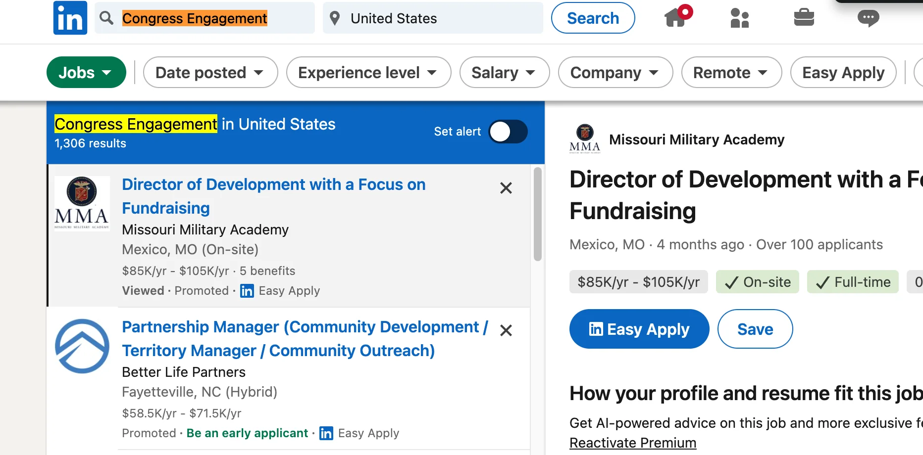This screenshot has height=455, width=923.
Task: Open the LinkedIn home logo
Action: [x=70, y=18]
